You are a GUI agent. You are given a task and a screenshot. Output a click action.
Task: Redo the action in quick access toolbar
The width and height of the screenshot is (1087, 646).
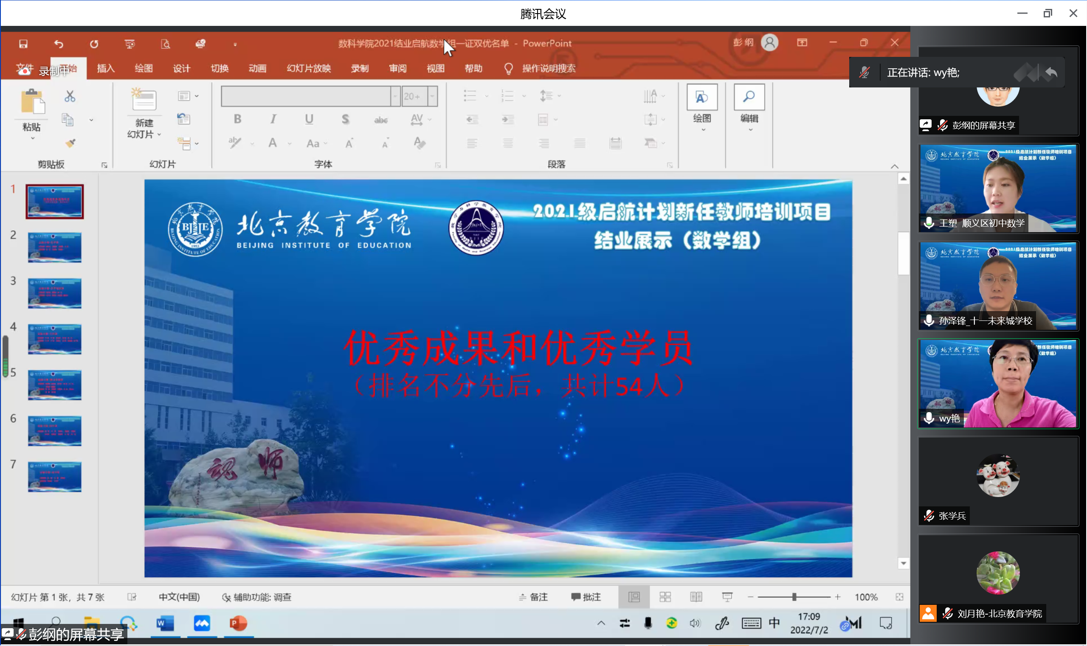[94, 44]
